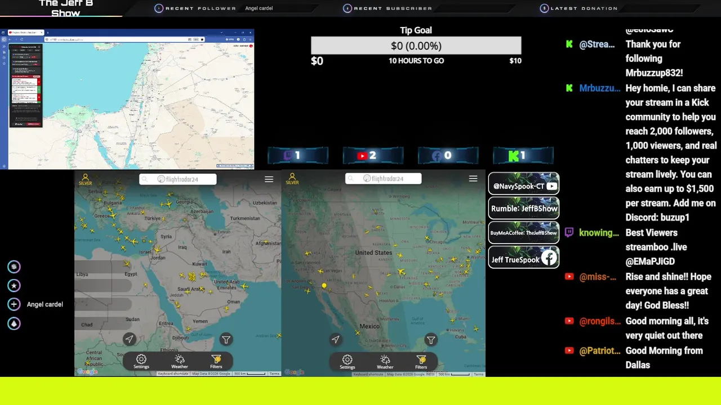Click top globe icon in left overlay column
Image resolution: width=721 pixels, height=405 pixels.
(x=14, y=267)
